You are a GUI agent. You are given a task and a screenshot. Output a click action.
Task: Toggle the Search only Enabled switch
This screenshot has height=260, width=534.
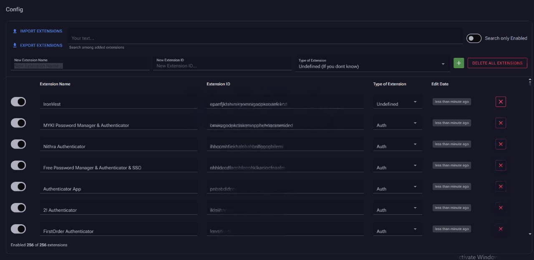point(474,38)
